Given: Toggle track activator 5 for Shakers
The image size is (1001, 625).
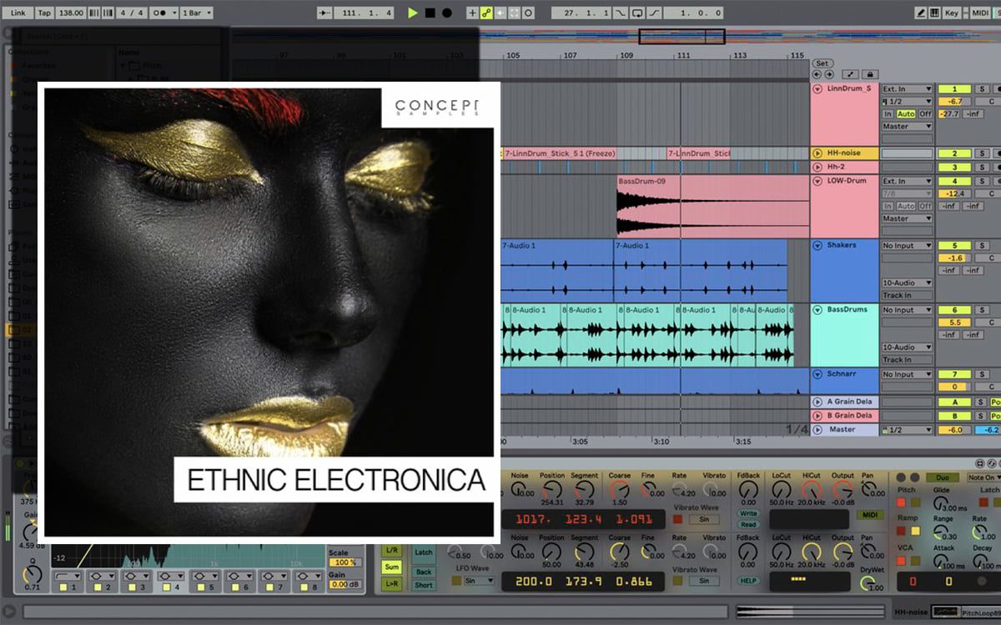Looking at the screenshot, I should (954, 246).
